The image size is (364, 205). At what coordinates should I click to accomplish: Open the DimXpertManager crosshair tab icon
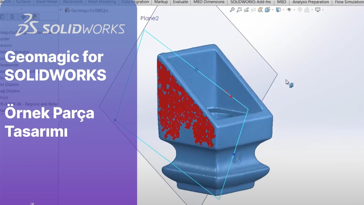point(24,17)
